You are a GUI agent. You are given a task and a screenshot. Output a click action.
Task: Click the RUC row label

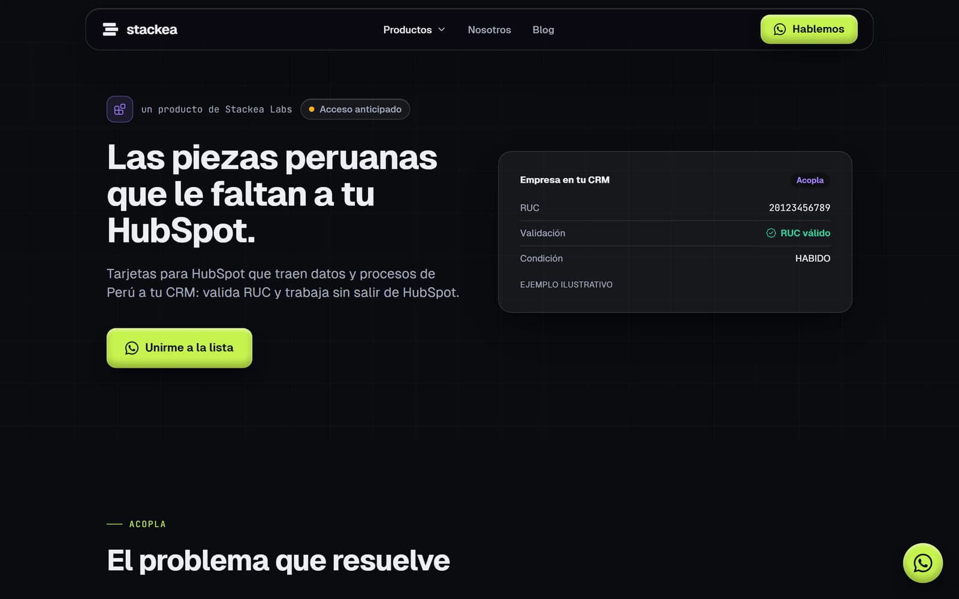(530, 208)
